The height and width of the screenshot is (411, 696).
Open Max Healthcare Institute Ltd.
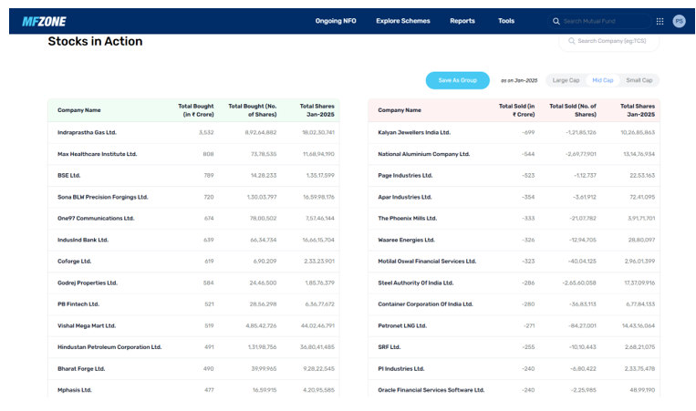pos(98,154)
